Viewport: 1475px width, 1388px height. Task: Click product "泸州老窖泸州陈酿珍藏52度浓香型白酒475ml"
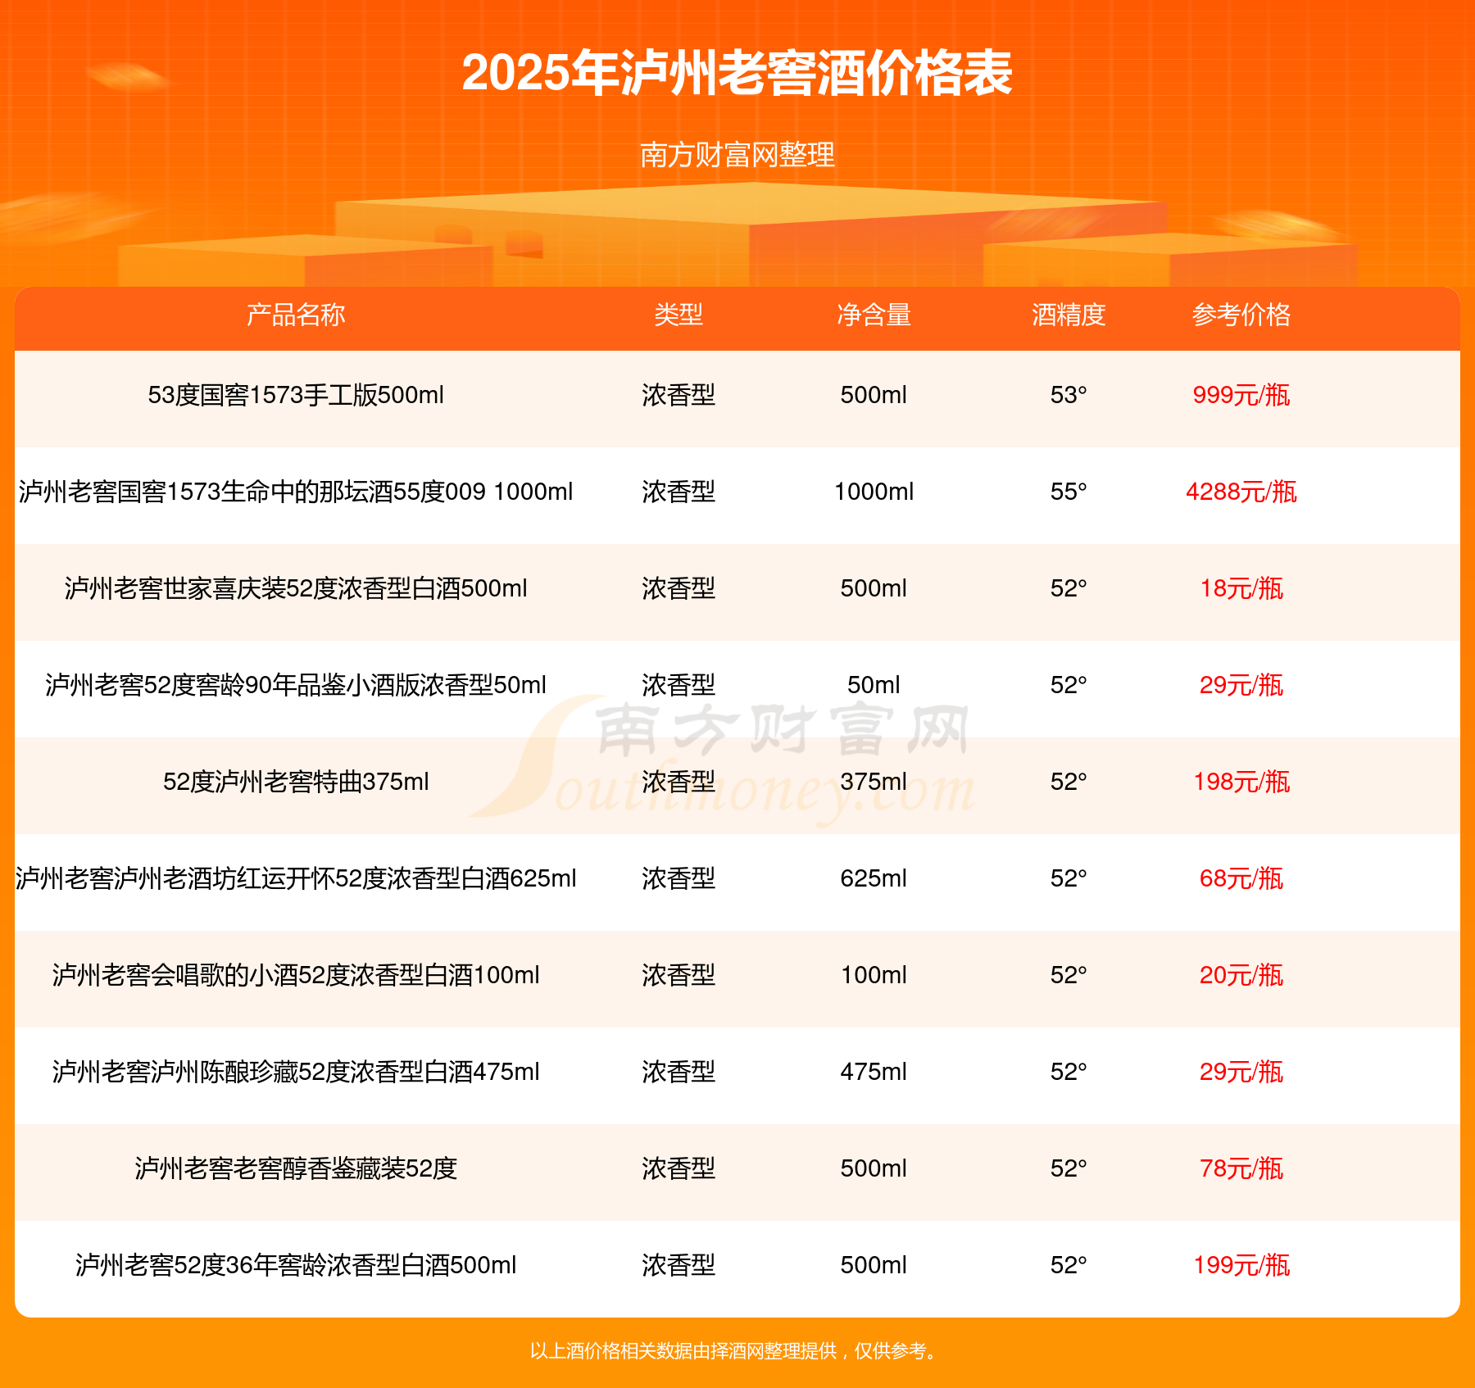(296, 1072)
